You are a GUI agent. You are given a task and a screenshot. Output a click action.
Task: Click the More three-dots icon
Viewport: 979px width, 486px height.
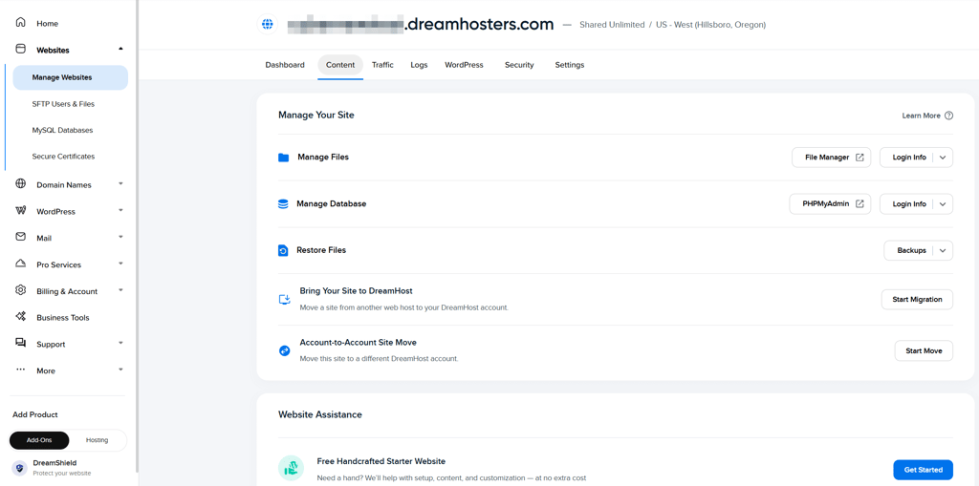(x=21, y=370)
